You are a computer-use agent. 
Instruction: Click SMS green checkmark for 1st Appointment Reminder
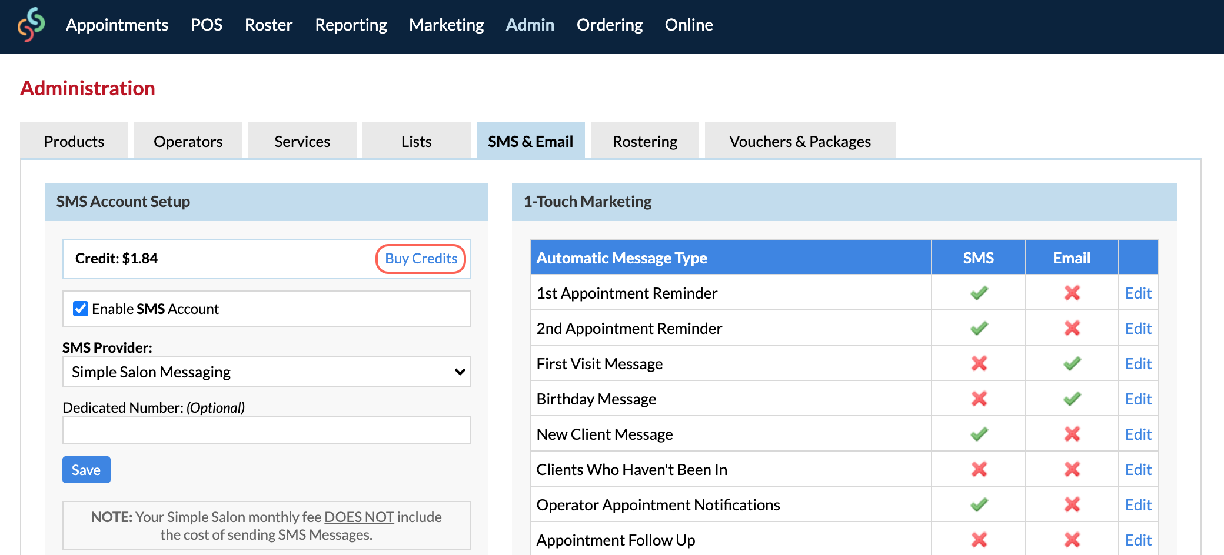979,293
